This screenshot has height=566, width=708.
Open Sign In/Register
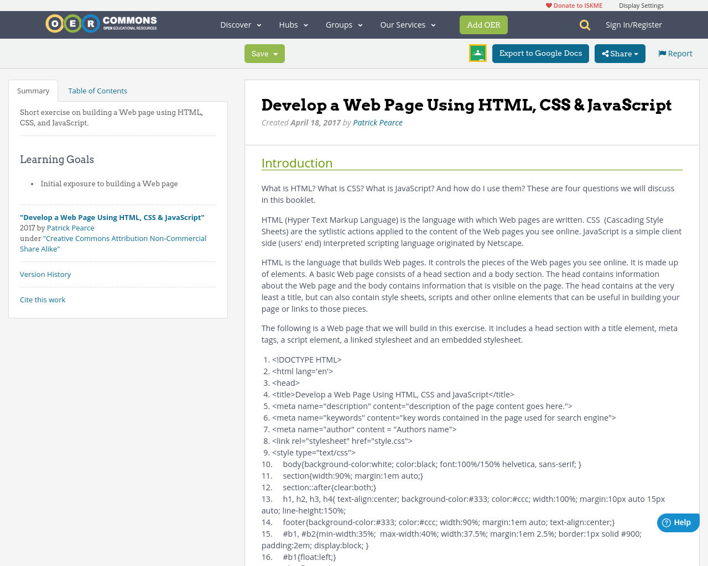tap(633, 25)
